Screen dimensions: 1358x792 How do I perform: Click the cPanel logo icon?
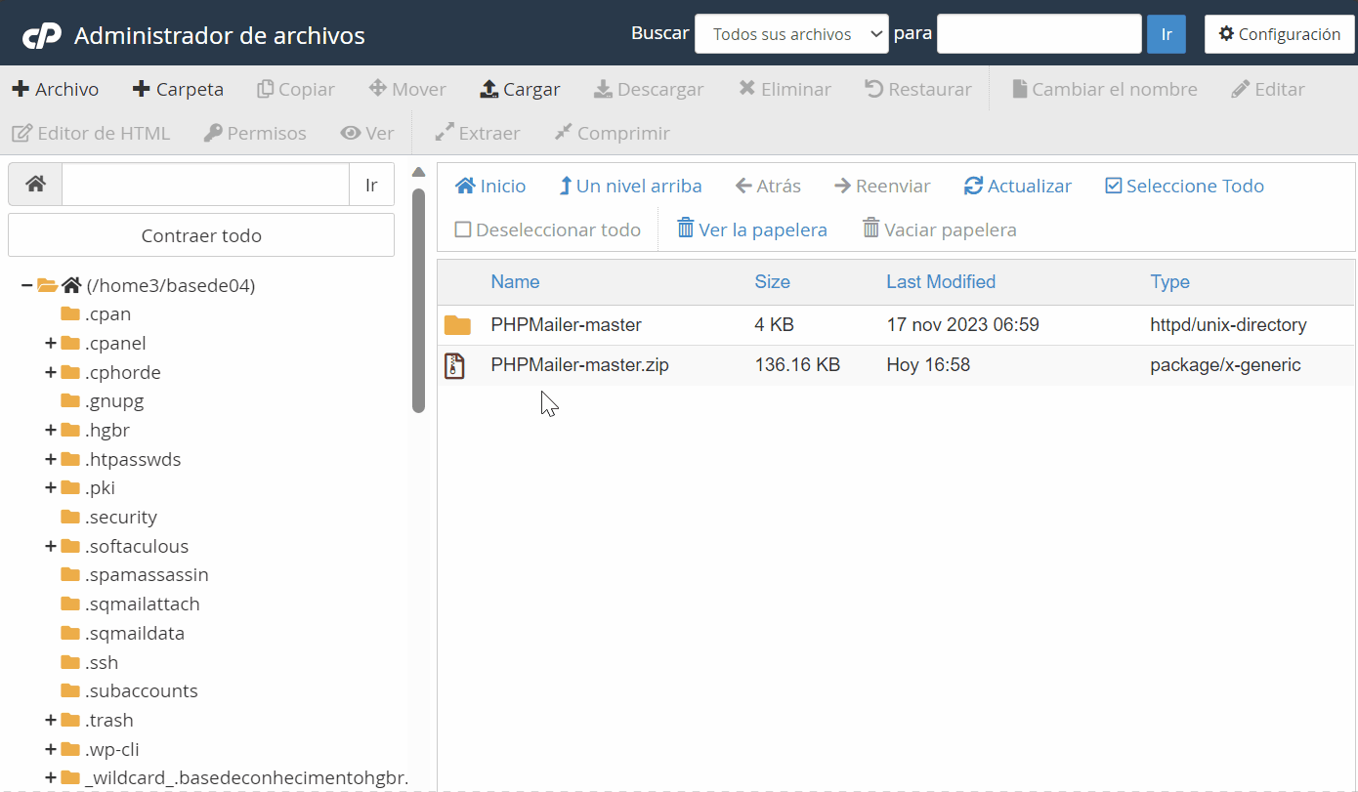(x=42, y=36)
